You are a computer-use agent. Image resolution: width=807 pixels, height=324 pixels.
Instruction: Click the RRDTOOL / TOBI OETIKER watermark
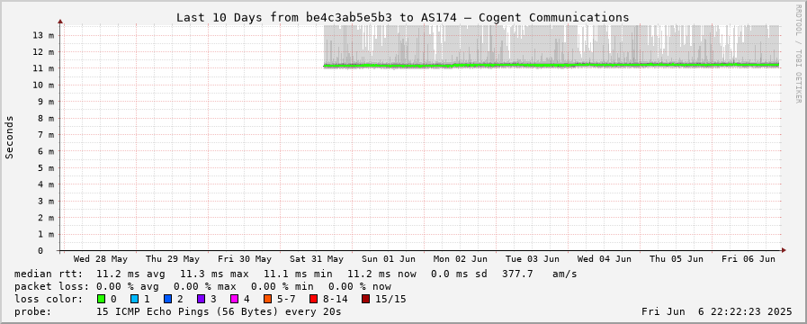(798, 53)
